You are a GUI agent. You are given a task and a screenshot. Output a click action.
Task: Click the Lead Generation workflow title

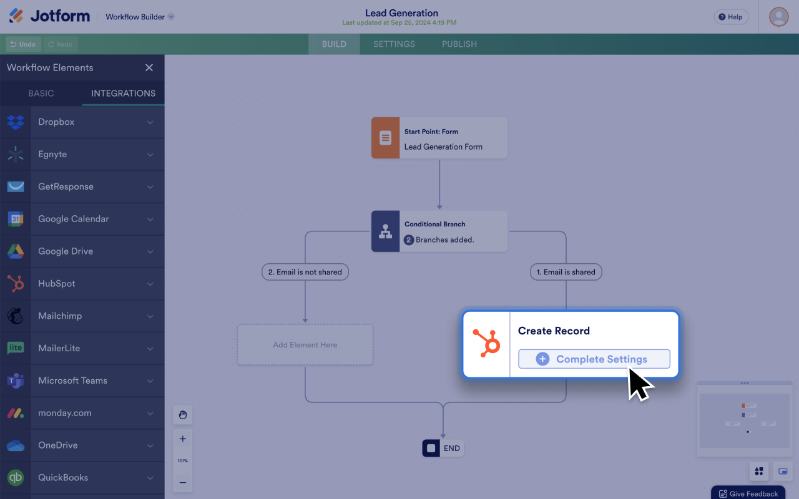click(x=401, y=12)
